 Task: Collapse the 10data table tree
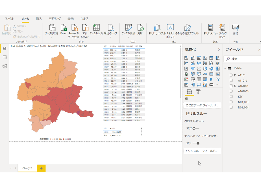point(225,68)
